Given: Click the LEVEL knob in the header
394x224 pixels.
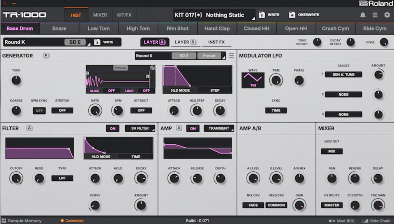Looking at the screenshot, I should click(x=384, y=42).
